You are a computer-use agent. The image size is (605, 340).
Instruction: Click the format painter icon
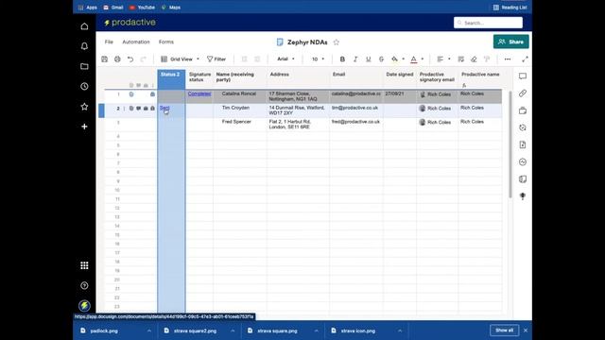487,59
